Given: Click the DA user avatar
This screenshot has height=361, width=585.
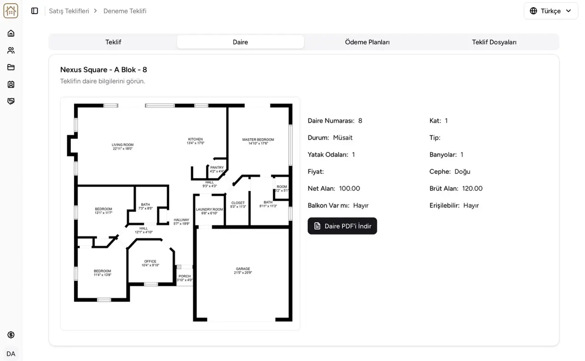Looking at the screenshot, I should point(11,354).
